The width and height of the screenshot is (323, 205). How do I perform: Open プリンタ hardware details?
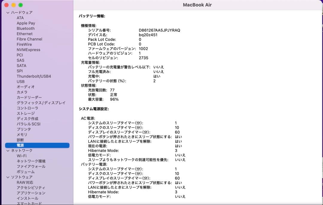24,129
